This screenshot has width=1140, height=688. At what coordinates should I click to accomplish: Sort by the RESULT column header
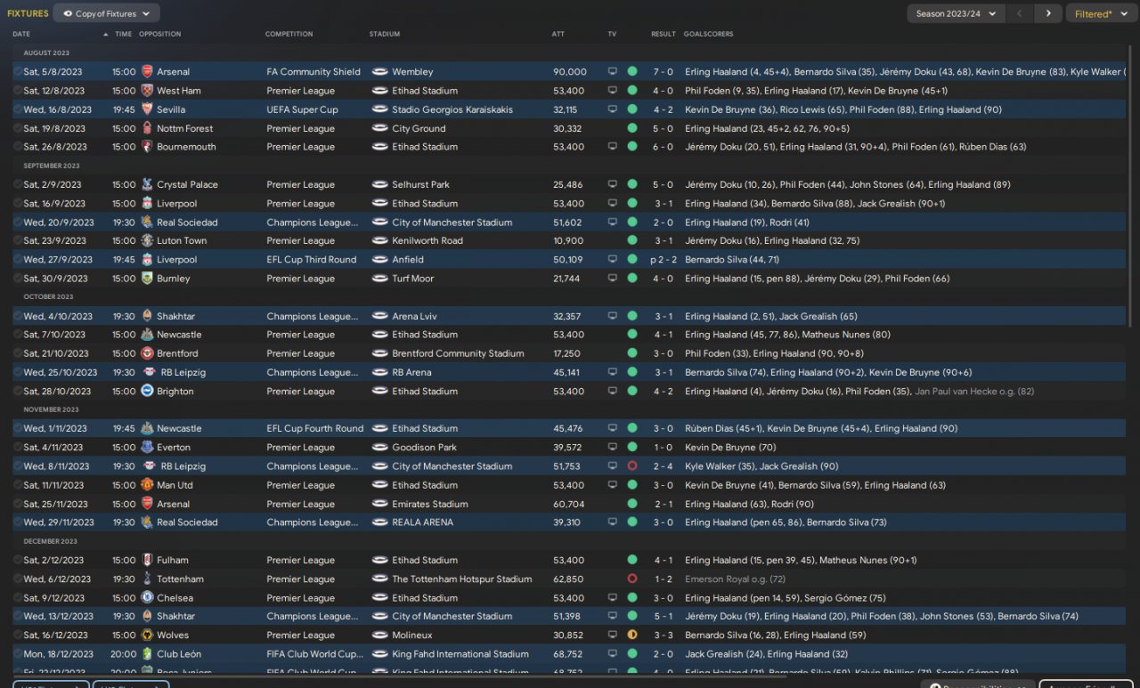[664, 34]
